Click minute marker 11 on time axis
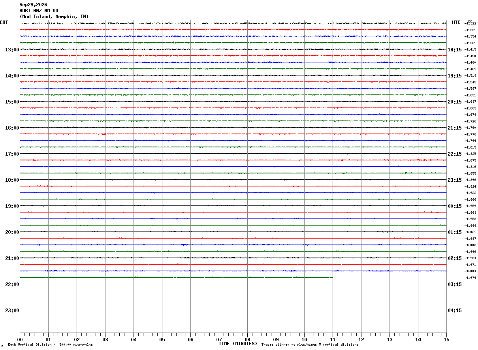Viewport: 478px width, 350px height. click(333, 340)
